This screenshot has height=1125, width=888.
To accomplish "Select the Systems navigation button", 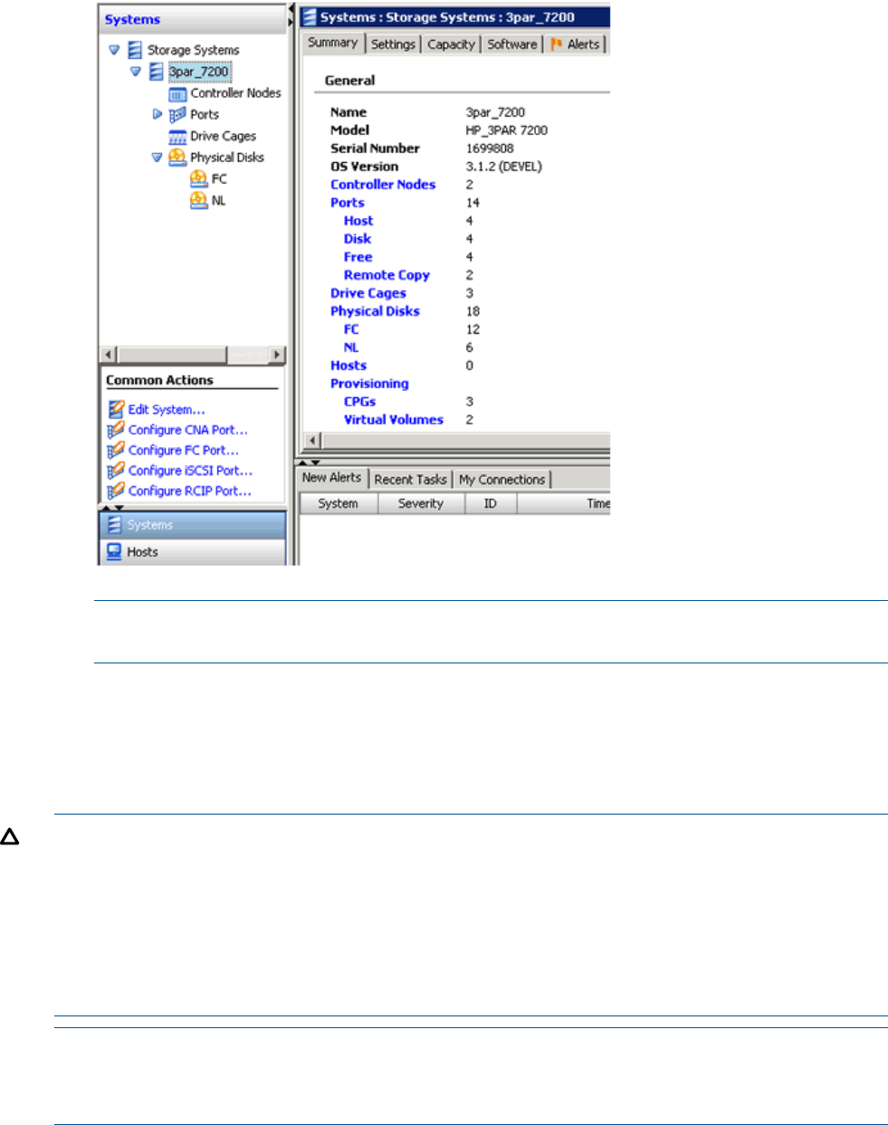I will tap(192, 525).
